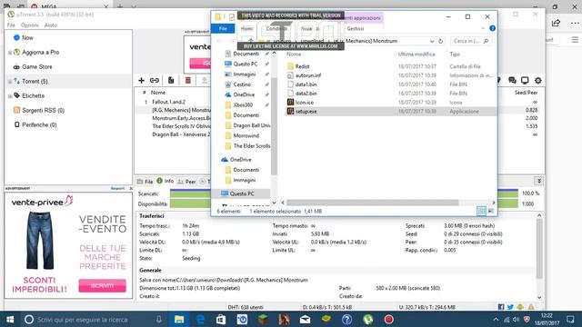Close the vente-privee advertisement

tap(131, 188)
